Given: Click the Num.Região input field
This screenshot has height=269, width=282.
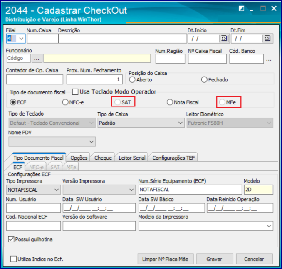Looking at the screenshot, I should click(170, 59).
